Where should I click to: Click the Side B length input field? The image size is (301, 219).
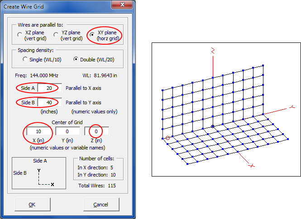pos(49,103)
